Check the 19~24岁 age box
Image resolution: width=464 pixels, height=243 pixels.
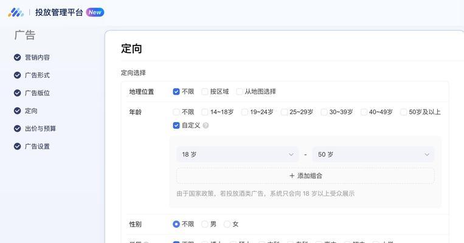click(x=244, y=112)
